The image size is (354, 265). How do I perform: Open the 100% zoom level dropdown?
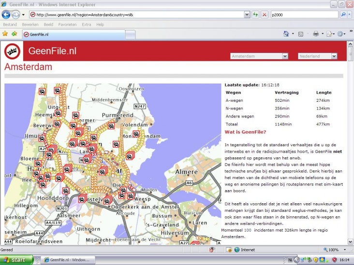click(x=345, y=250)
